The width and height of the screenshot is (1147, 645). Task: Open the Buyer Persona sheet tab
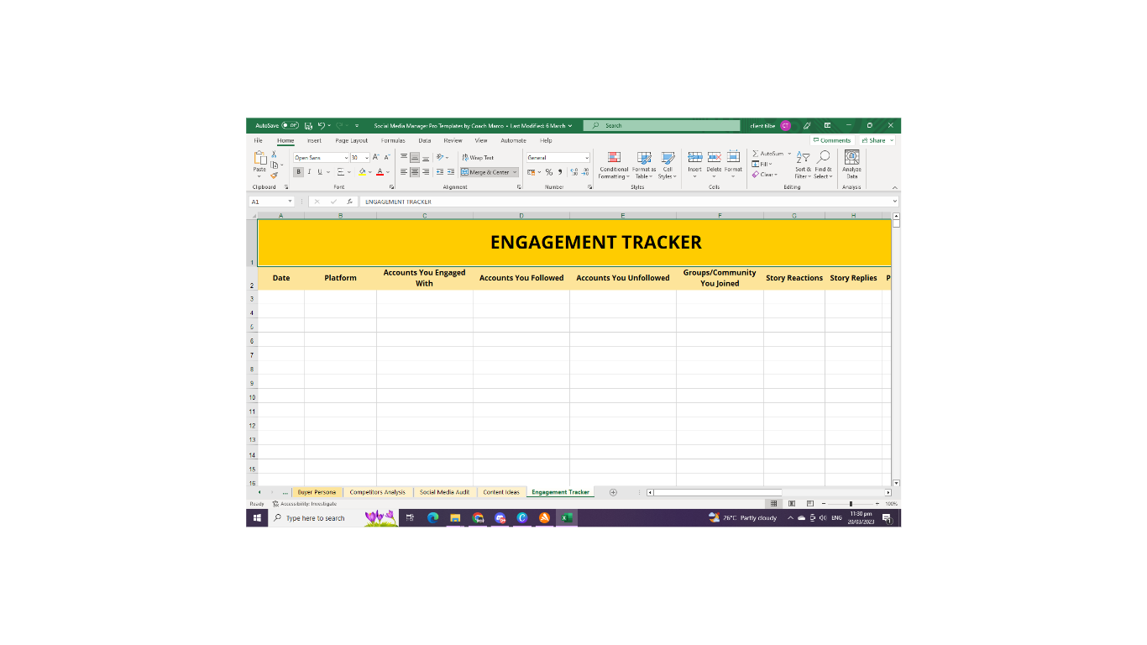click(317, 492)
